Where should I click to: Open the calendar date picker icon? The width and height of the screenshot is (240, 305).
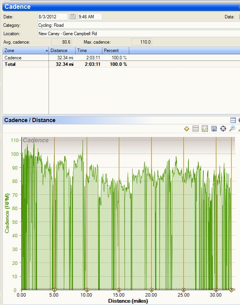tap(73, 16)
